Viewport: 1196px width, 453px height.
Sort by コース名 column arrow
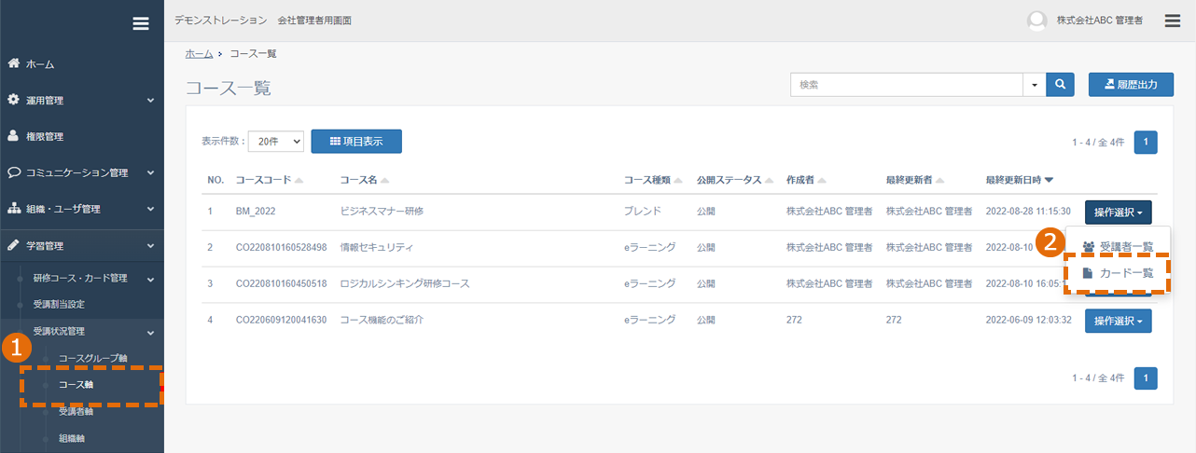[x=384, y=180]
